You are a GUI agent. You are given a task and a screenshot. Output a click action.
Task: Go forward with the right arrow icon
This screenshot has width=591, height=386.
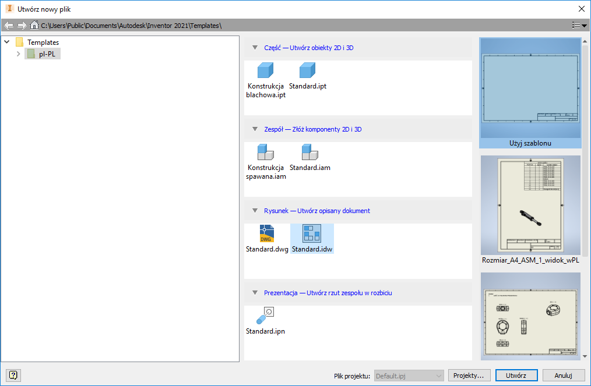(22, 25)
